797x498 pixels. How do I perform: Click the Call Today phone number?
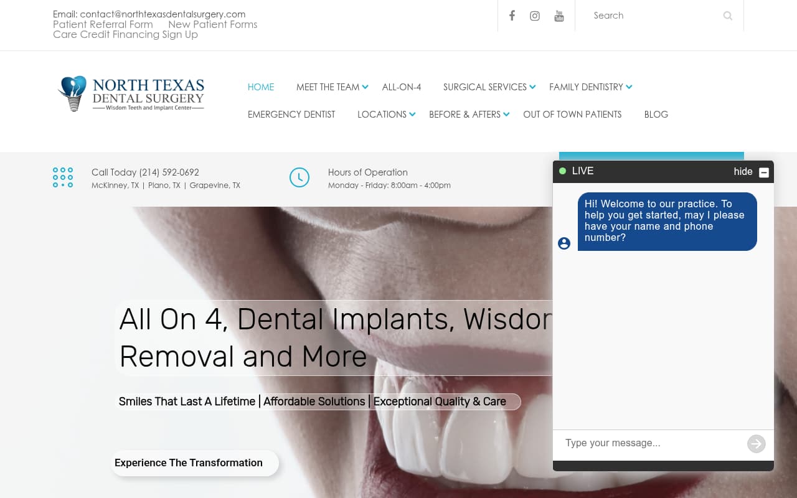click(169, 172)
